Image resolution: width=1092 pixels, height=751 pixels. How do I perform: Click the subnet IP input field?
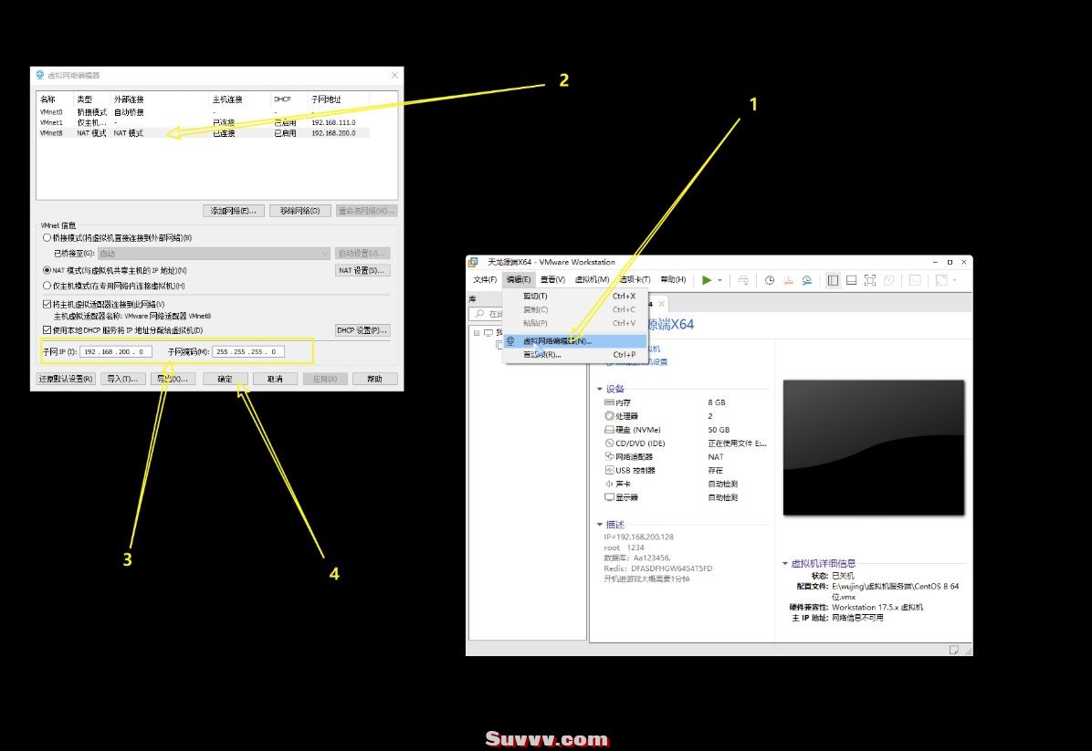(x=116, y=351)
